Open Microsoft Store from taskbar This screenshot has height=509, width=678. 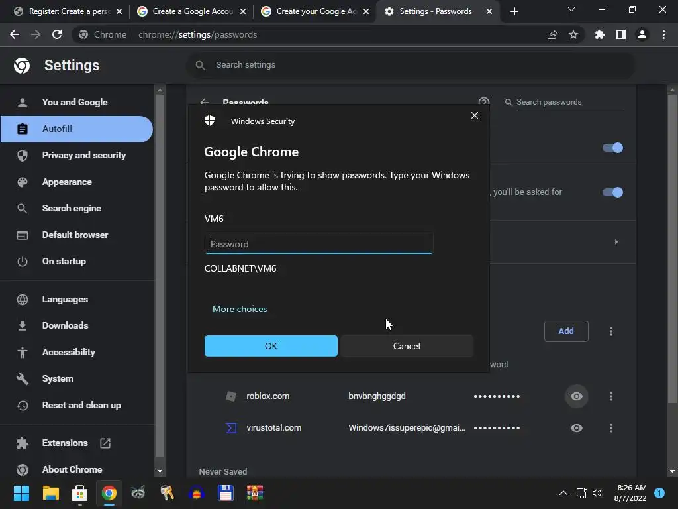pos(79,493)
